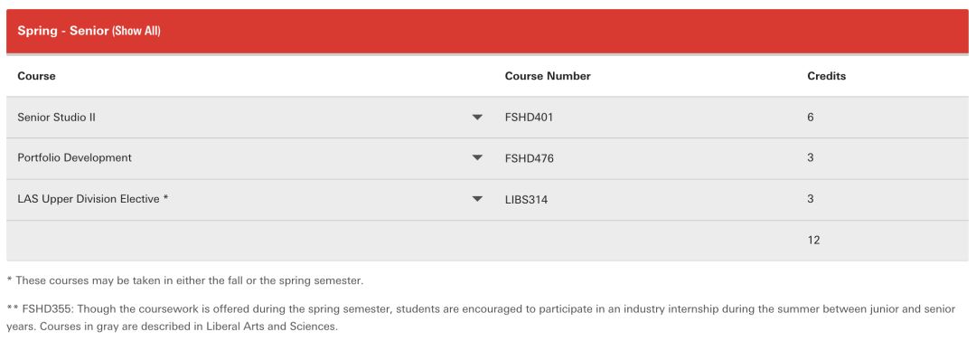Click the credits value in LAS Elective row

tap(811, 199)
